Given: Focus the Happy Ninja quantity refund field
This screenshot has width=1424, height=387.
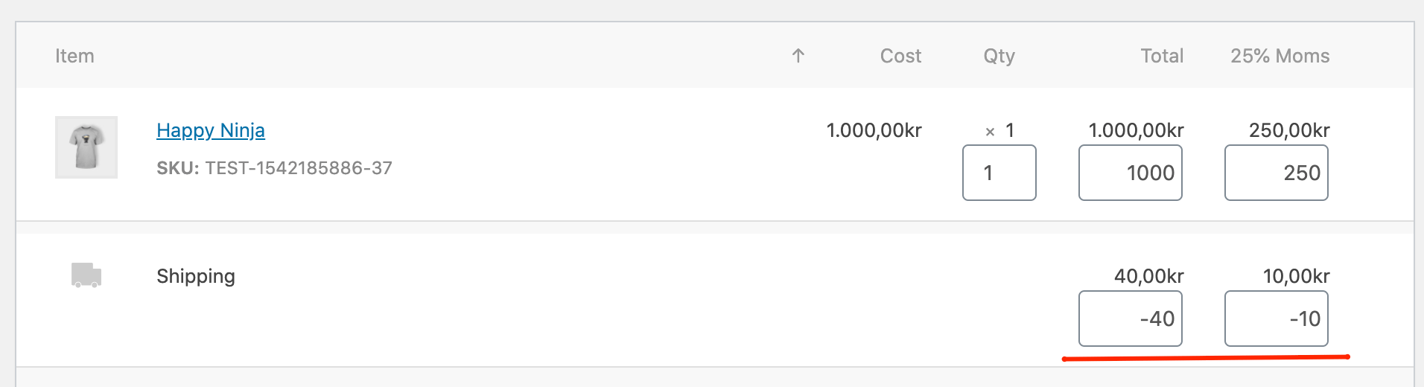Looking at the screenshot, I should click(x=999, y=173).
